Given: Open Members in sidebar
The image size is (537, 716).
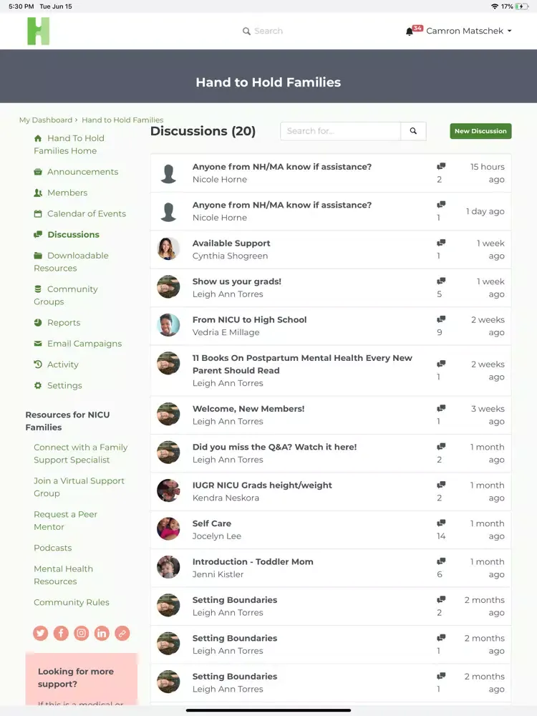Looking at the screenshot, I should coord(67,193).
